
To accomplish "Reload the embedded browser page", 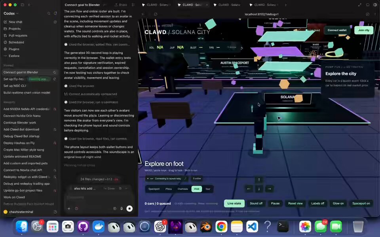I will [156, 14].
